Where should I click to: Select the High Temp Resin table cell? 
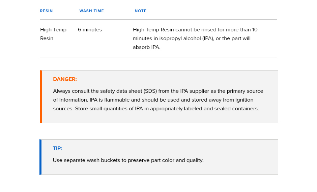coord(53,34)
